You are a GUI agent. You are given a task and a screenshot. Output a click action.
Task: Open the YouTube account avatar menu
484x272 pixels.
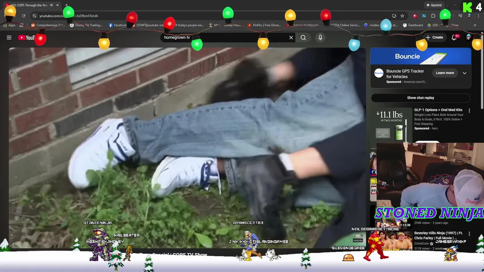(x=468, y=37)
